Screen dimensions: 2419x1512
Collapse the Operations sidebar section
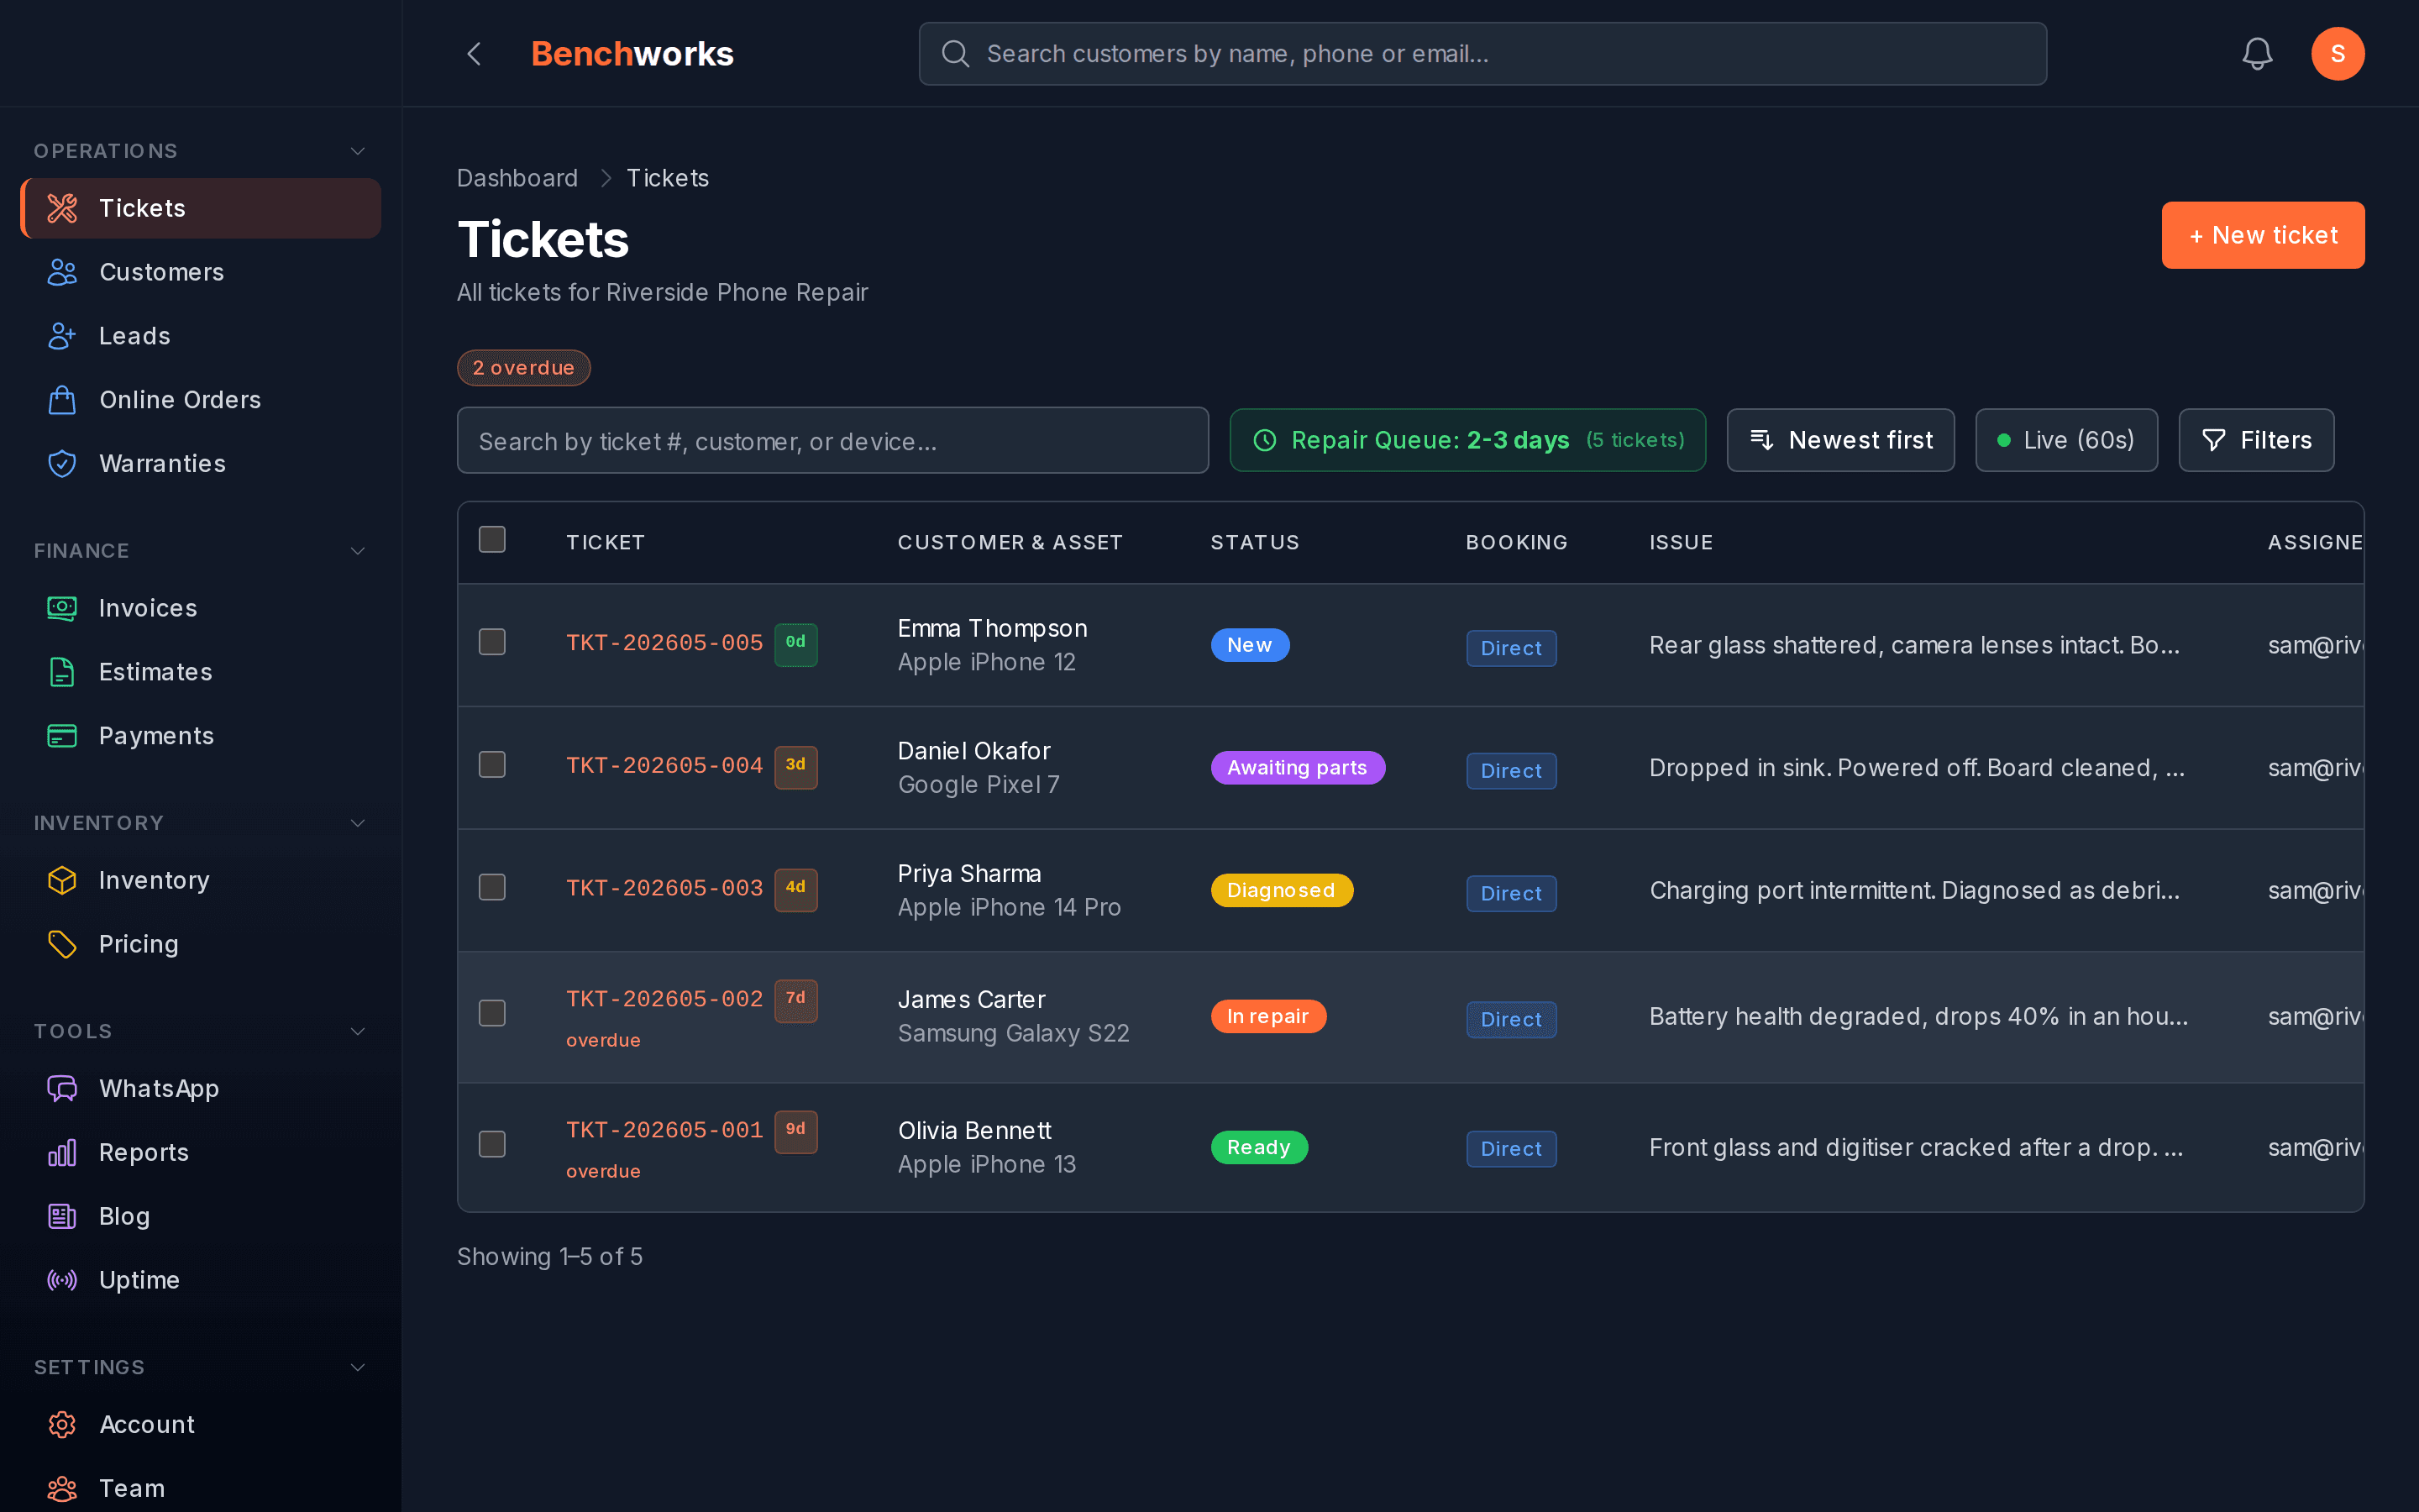(358, 151)
